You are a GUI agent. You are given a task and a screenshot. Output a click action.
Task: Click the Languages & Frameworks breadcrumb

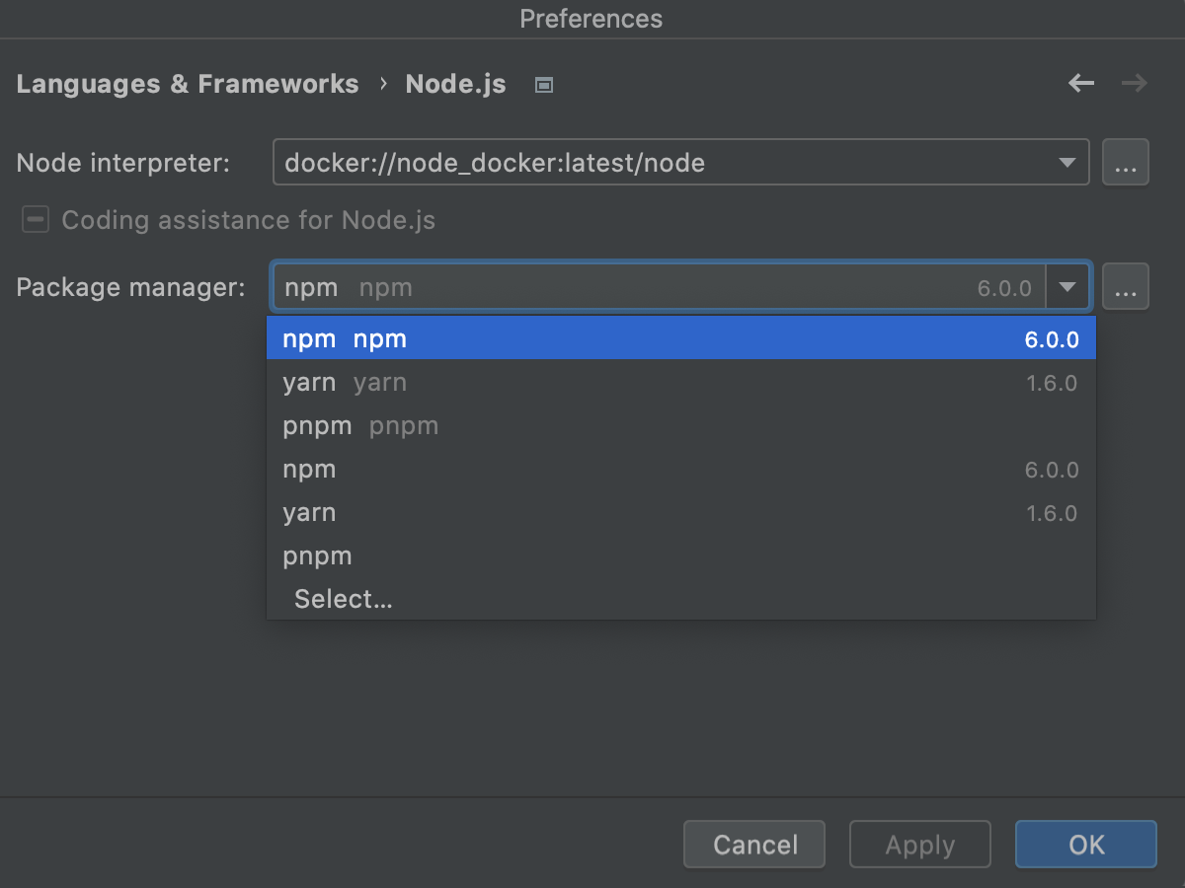(187, 84)
